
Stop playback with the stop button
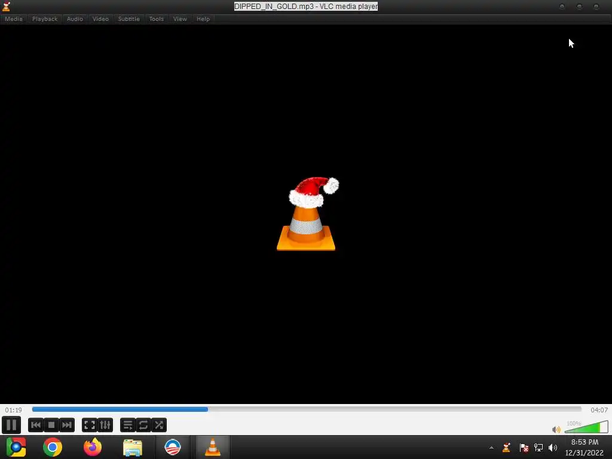click(51, 425)
